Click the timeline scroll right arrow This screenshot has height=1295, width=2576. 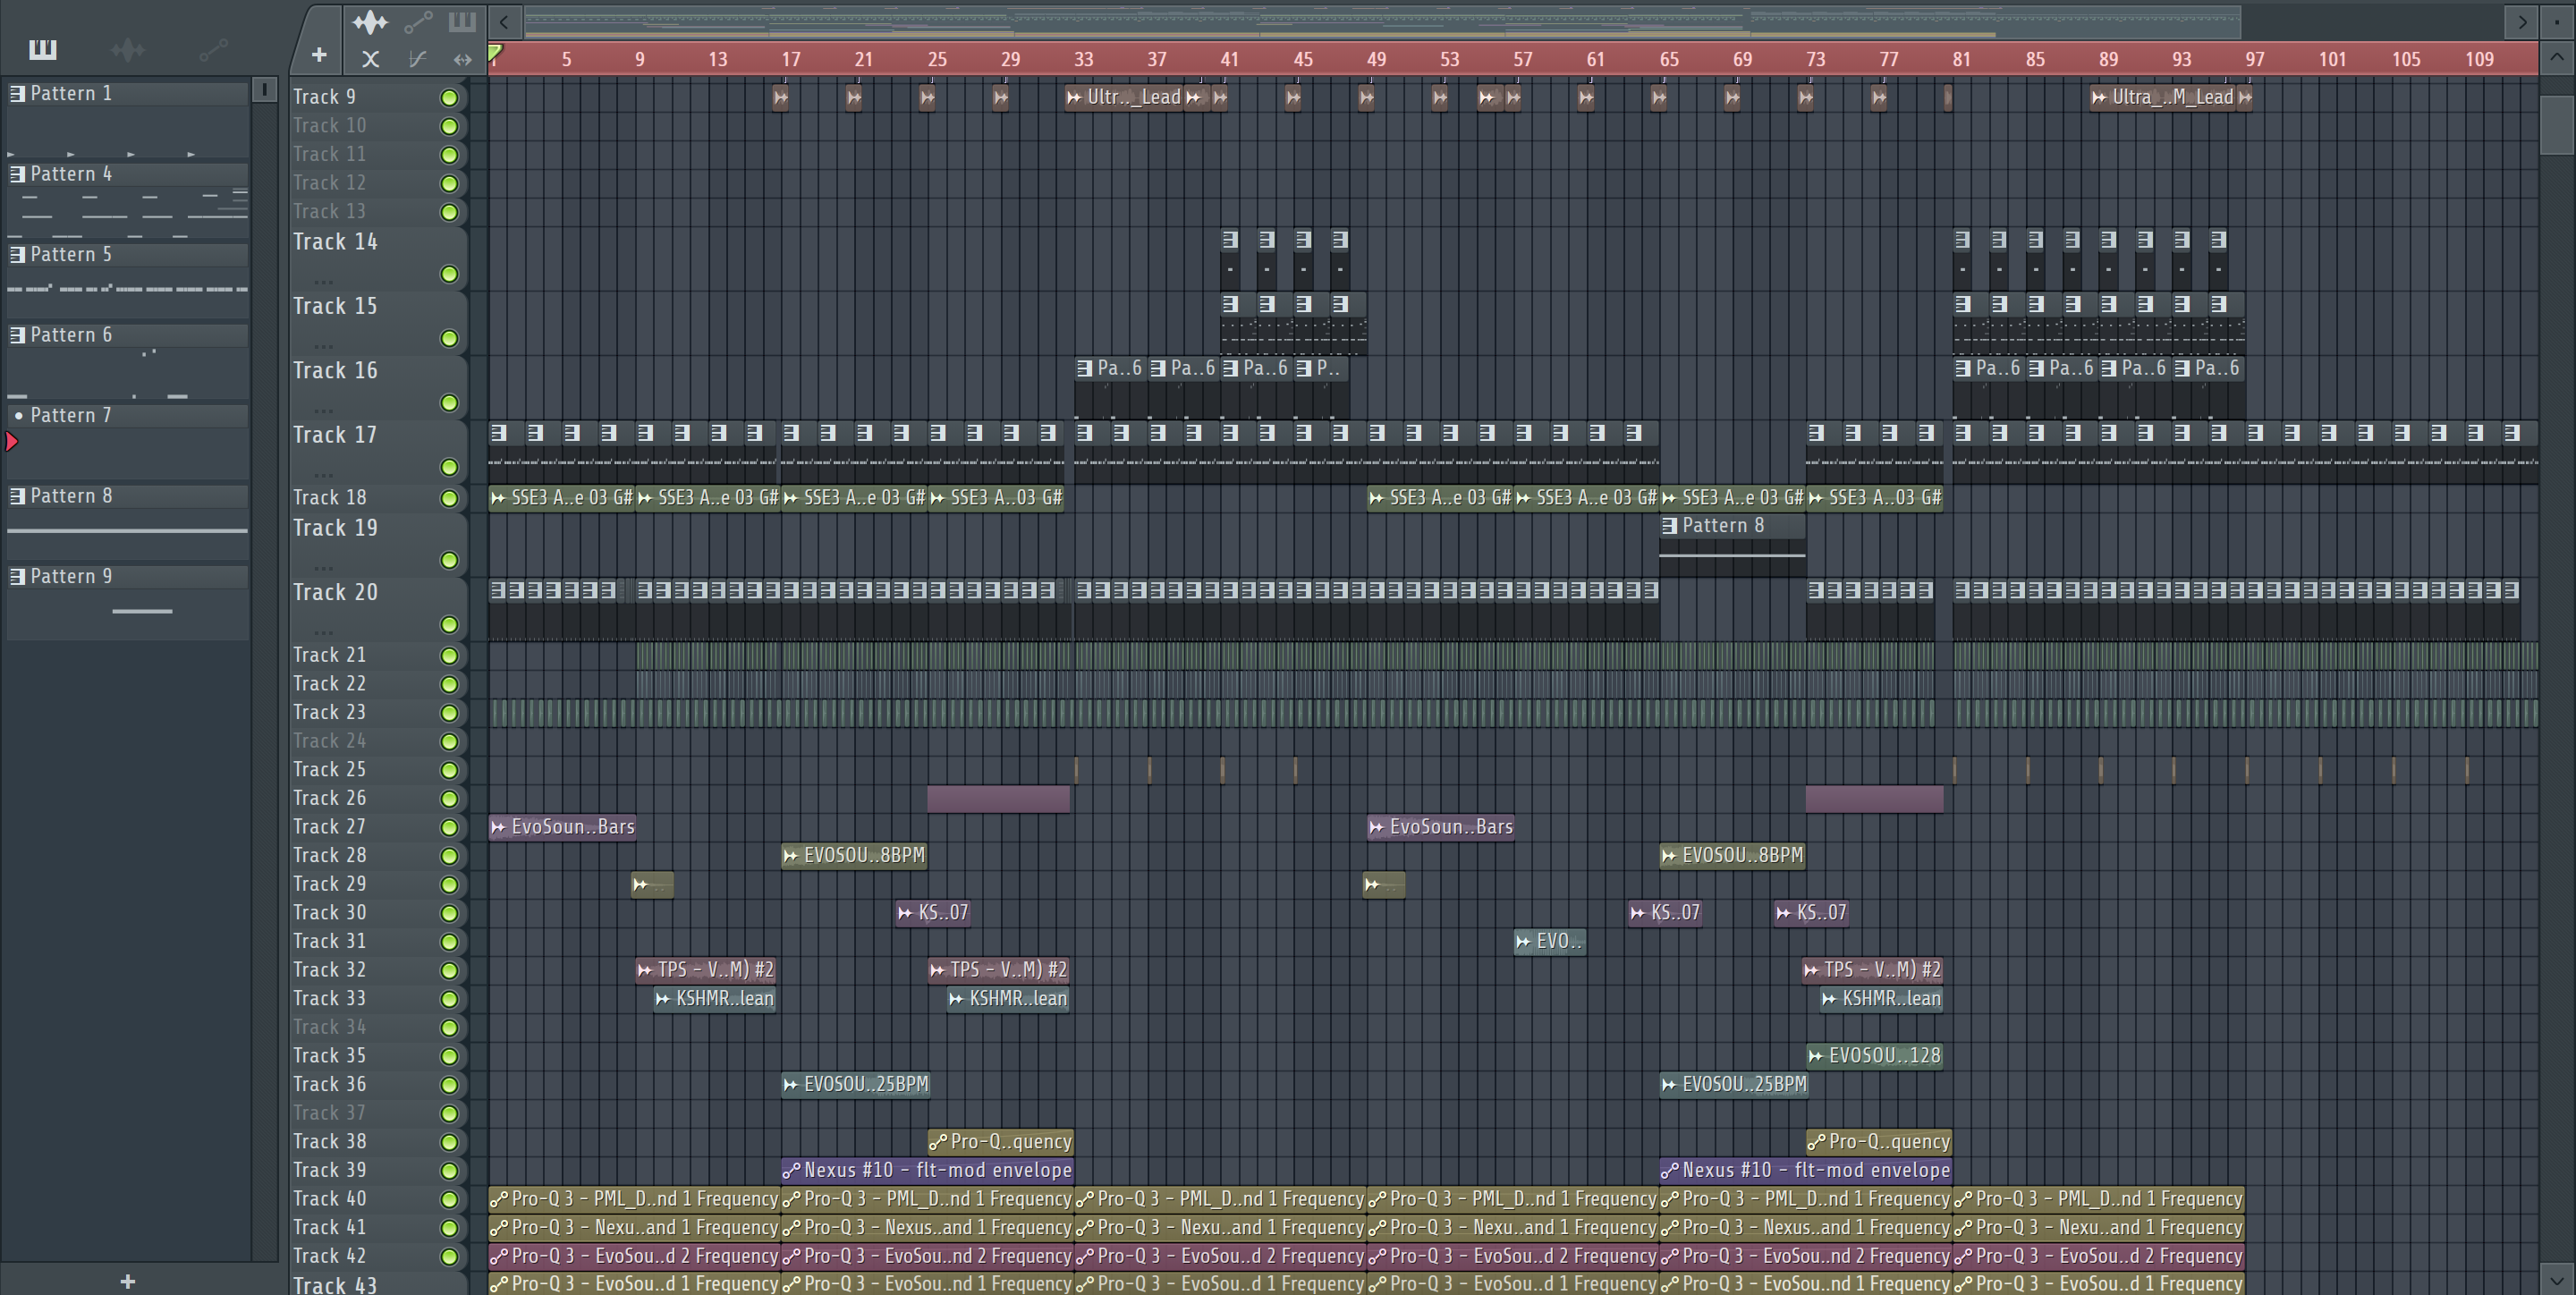tap(2522, 21)
